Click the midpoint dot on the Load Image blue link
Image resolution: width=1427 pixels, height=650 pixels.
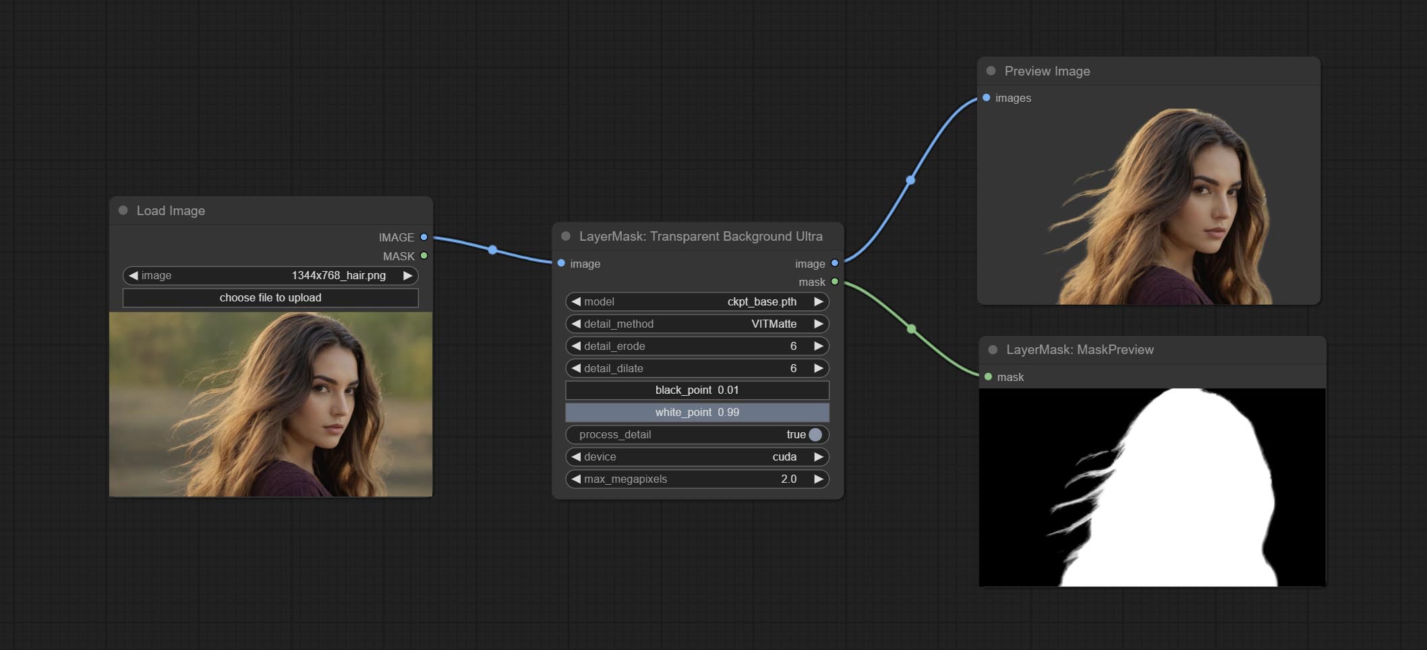pyautogui.click(x=493, y=250)
